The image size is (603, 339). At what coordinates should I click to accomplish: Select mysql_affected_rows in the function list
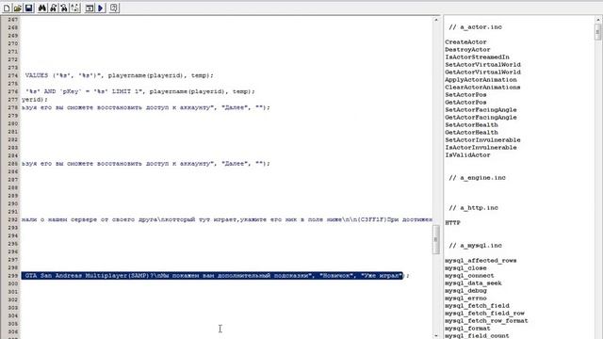(x=481, y=260)
